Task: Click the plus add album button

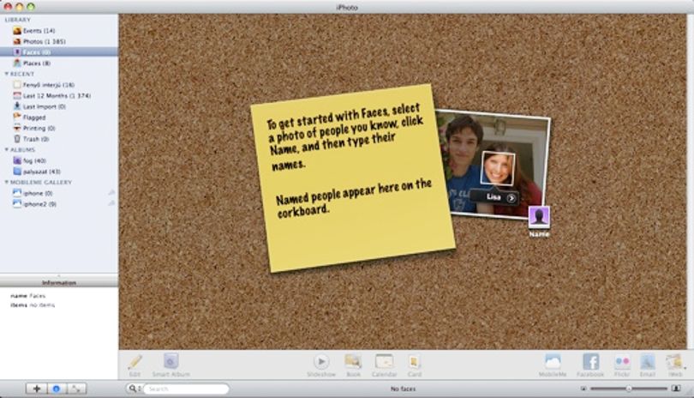Action: coord(36,389)
